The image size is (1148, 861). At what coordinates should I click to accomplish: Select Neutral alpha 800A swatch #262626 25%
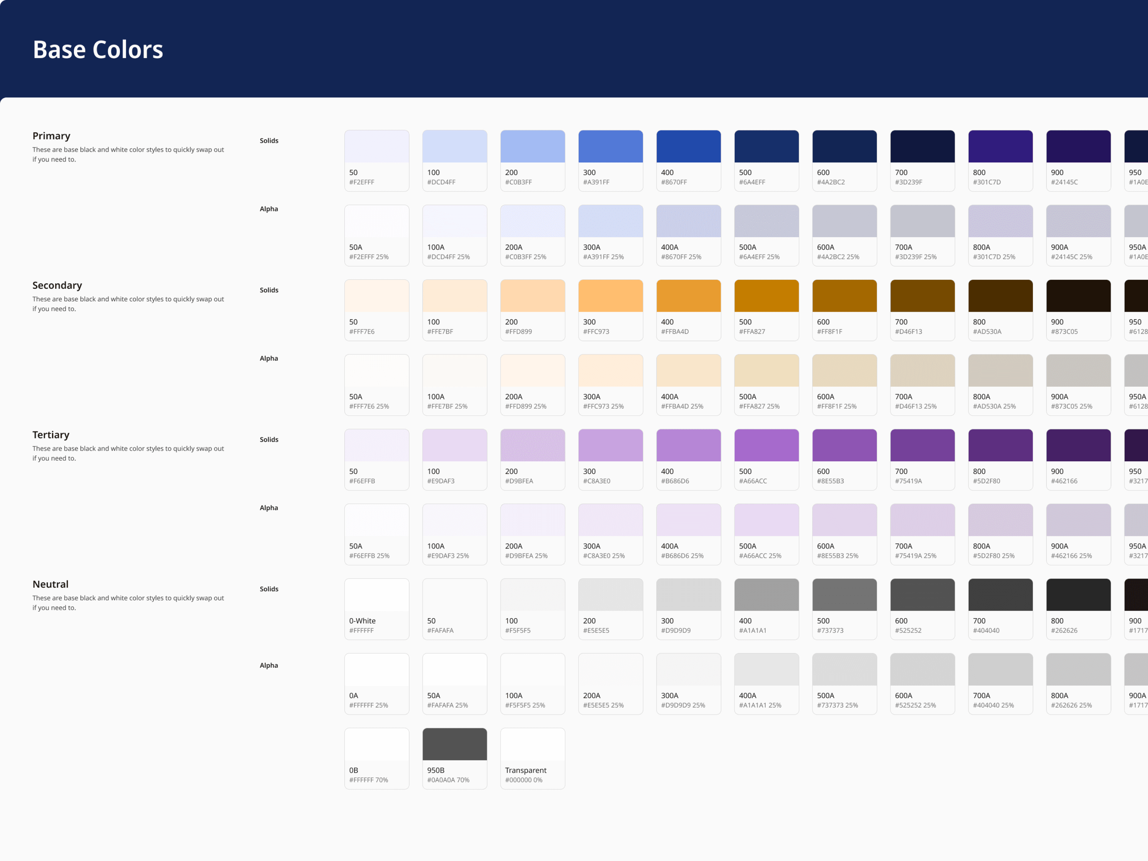(1078, 684)
